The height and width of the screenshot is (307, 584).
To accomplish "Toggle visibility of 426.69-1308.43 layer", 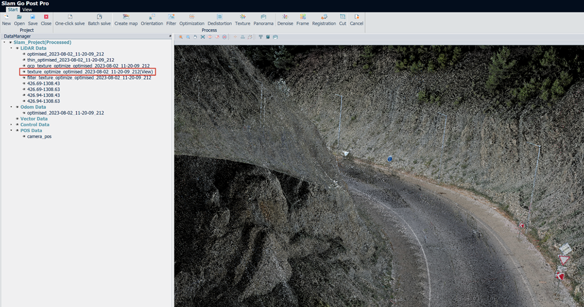I will coord(24,84).
